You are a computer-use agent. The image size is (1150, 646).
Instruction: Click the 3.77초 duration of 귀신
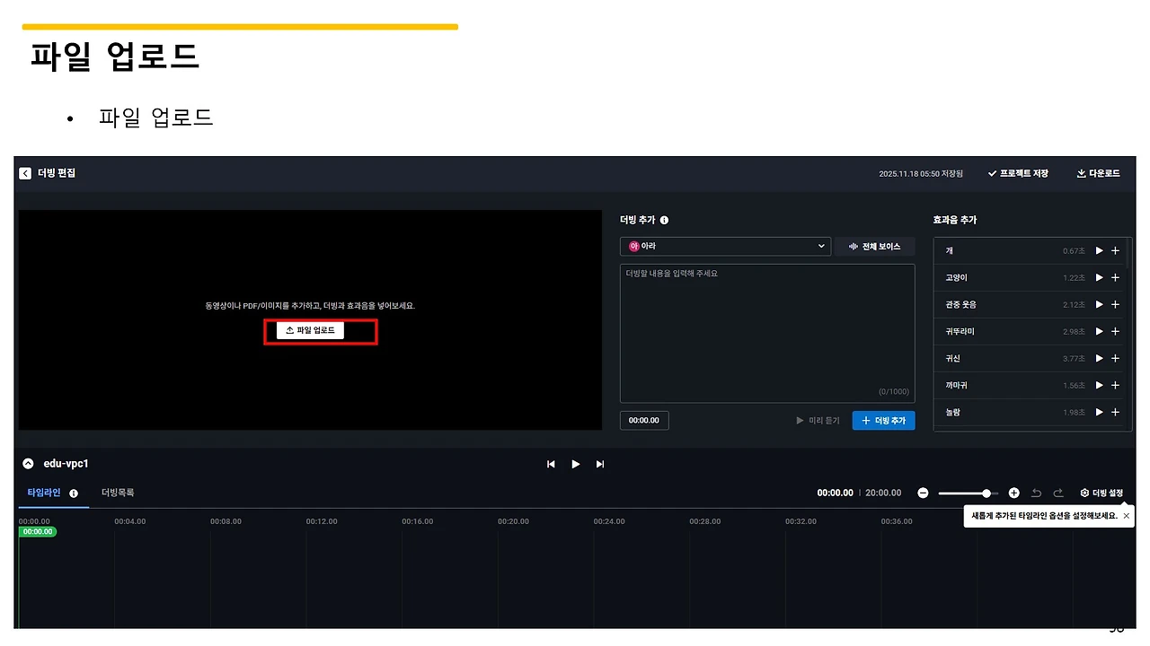pos(1074,359)
